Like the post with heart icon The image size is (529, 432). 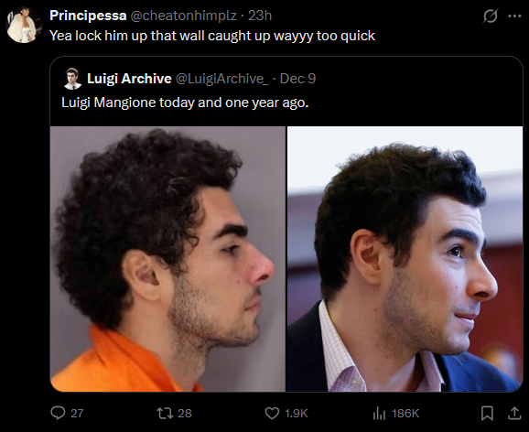pyautogui.click(x=272, y=413)
